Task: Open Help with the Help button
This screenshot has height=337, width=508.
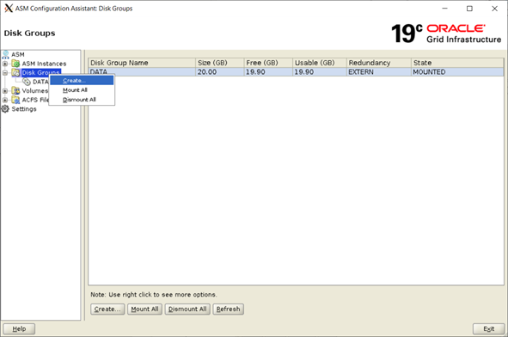Action: tap(19, 329)
